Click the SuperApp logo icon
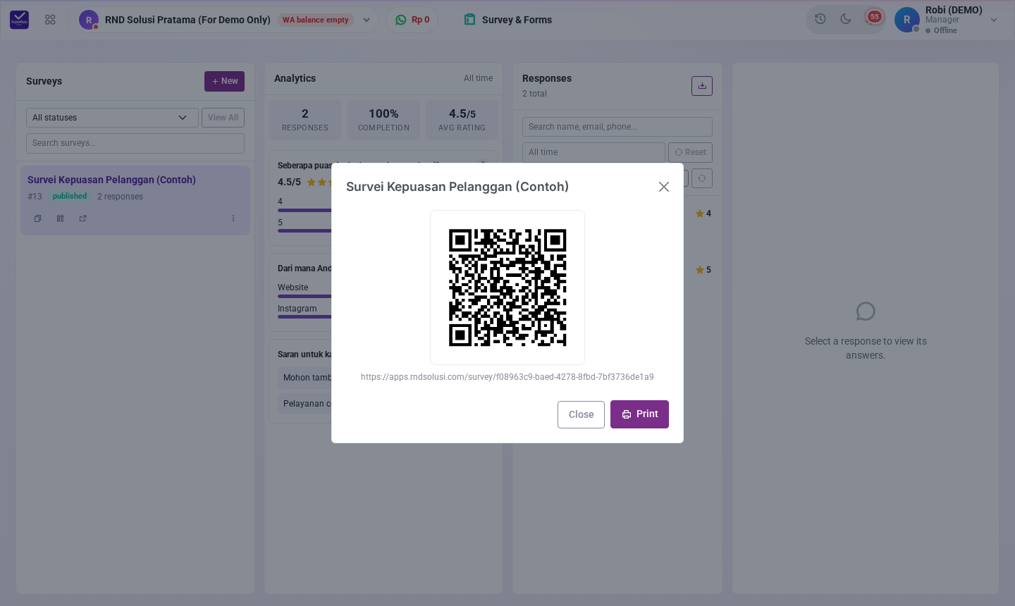1015x606 pixels. pos(20,20)
